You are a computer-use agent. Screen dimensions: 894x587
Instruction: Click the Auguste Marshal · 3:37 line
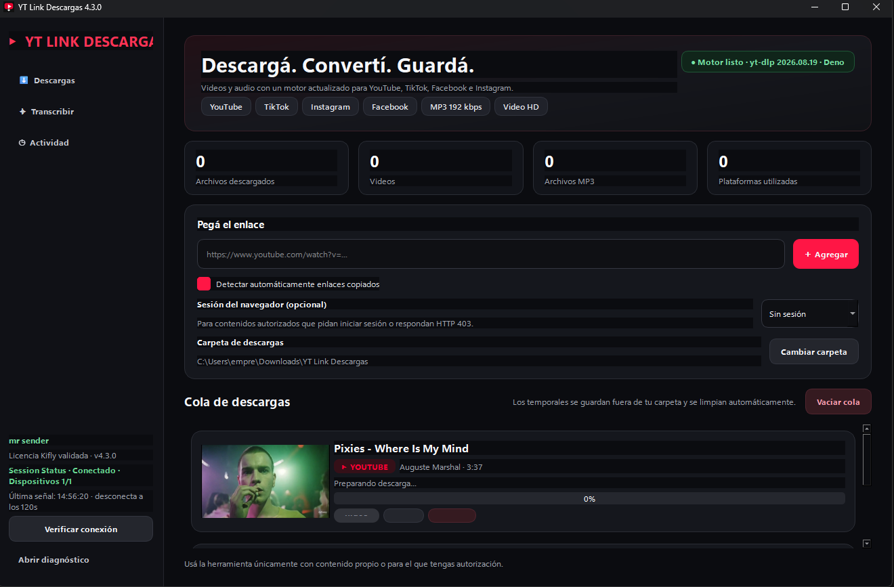tap(441, 467)
